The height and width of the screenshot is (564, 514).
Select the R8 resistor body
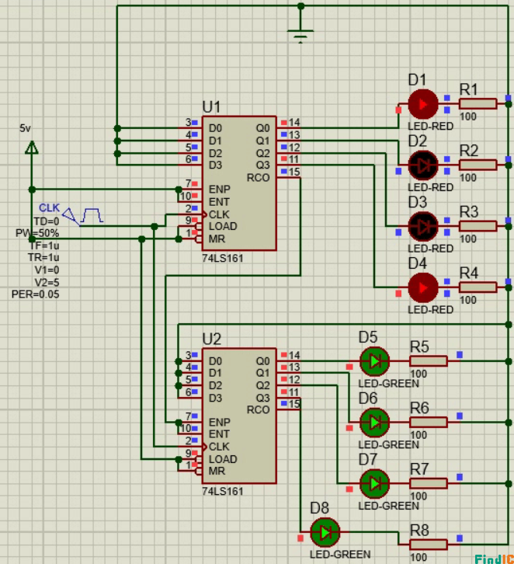click(x=428, y=544)
